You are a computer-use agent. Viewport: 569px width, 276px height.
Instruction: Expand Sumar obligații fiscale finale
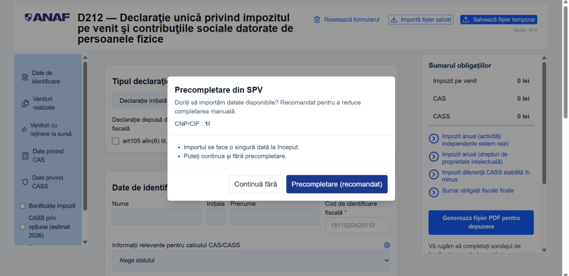(433, 192)
